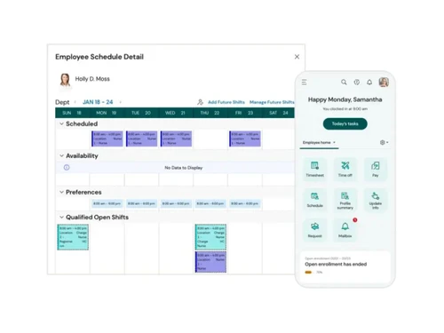
Task: Click the add person icon near Add Future Shifts
Action: point(200,102)
